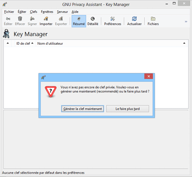Click the red question warning icon
Screen dimensions: 192x177
(x=50, y=91)
